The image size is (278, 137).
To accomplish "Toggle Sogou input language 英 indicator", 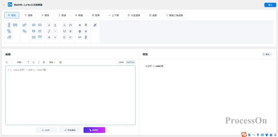I will (x=249, y=135).
